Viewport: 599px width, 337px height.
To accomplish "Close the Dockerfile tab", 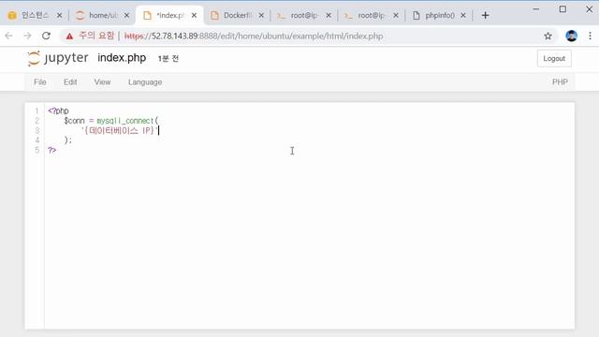I will pos(261,15).
